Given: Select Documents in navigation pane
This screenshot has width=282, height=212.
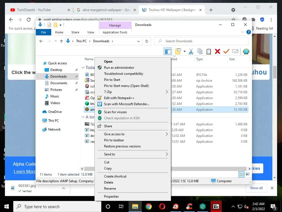Looking at the screenshot, I should [x=59, y=83].
